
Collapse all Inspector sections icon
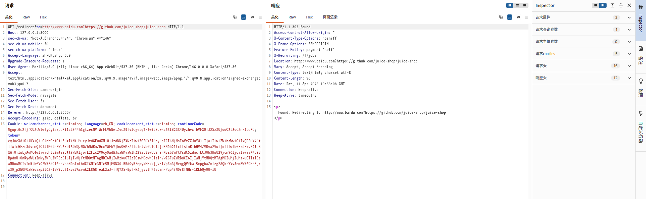tap(621, 5)
